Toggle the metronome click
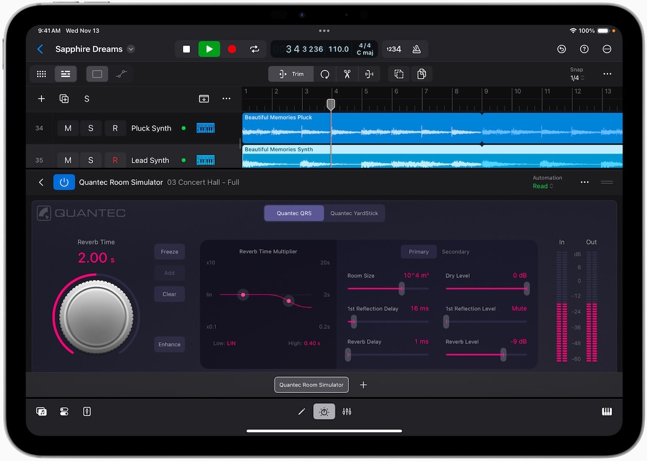The width and height of the screenshot is (647, 461). click(x=417, y=49)
